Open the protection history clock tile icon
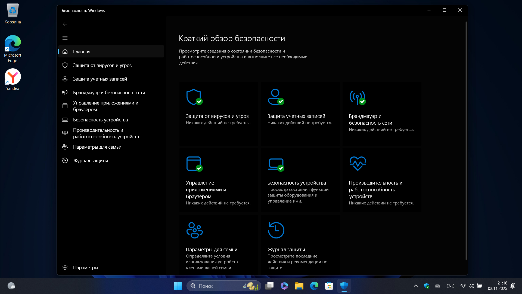Viewport: 522px width, 294px height. tap(276, 230)
